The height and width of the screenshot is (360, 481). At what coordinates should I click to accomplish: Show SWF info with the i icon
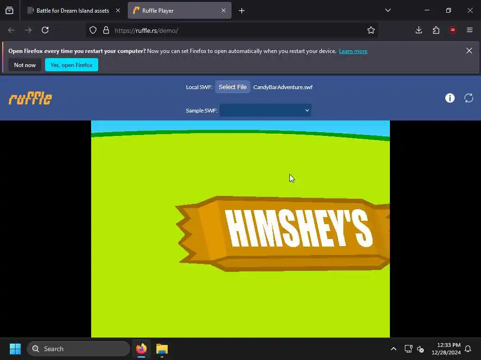point(450,98)
